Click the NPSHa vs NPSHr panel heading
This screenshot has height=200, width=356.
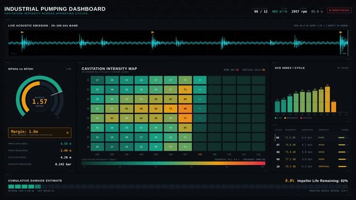(21, 69)
